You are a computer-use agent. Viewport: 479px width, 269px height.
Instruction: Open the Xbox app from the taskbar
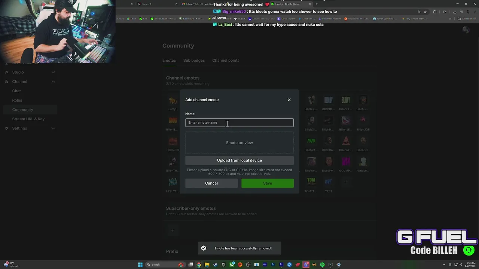[x=232, y=265]
